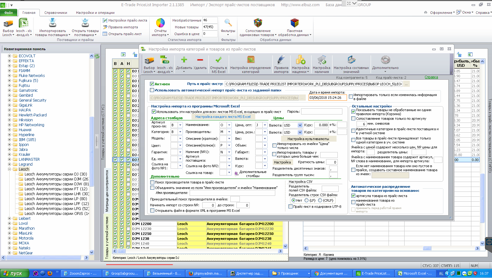Toggle Показывать товары не обработанные checkbox
This screenshot has width=492, height=278.
[353, 111]
